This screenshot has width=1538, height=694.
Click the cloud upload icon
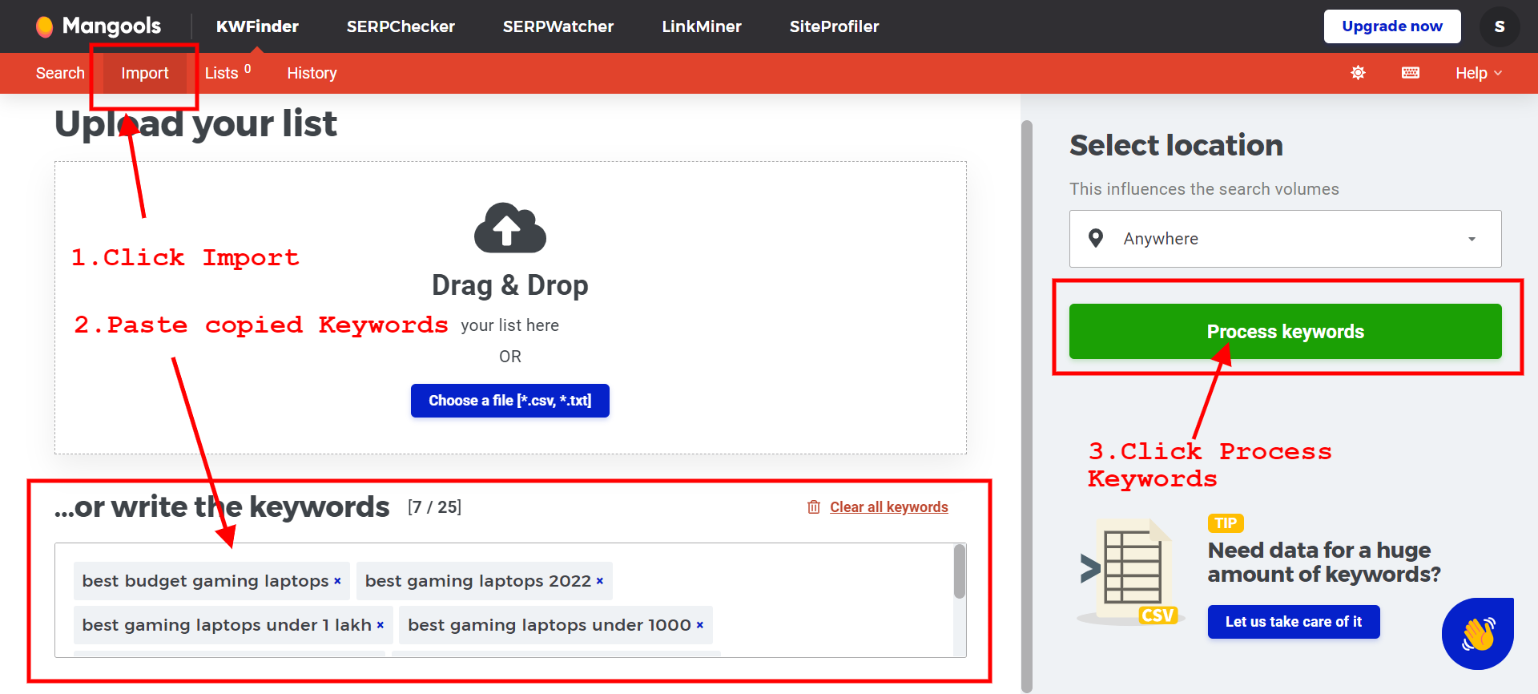coord(510,228)
